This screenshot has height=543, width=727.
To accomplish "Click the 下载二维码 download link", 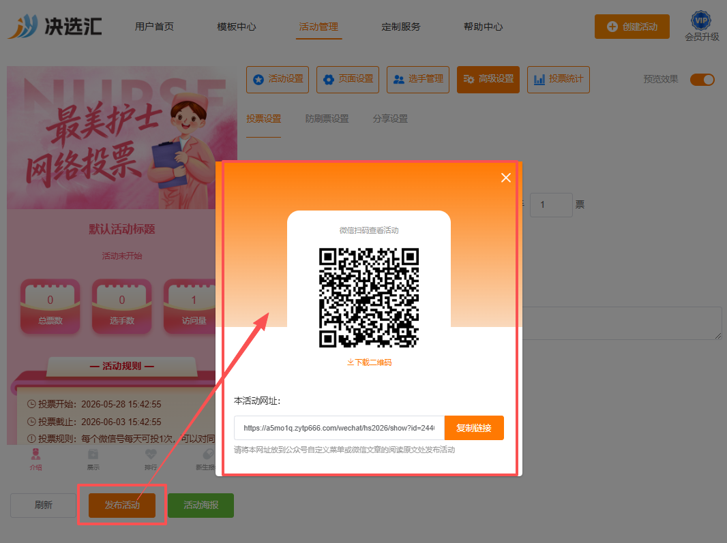I will [x=369, y=362].
